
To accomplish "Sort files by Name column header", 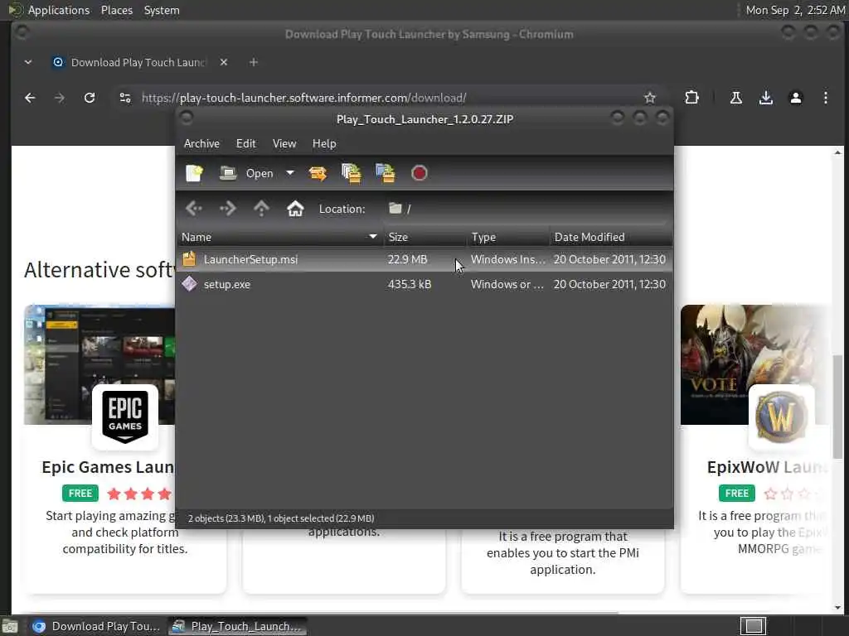I will pos(279,237).
